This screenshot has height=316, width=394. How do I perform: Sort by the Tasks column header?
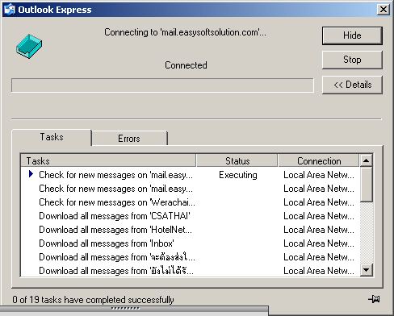pyautogui.click(x=108, y=160)
